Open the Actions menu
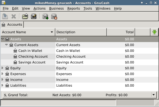The height and width of the screenshot is (107, 159). click(x=40, y=8)
